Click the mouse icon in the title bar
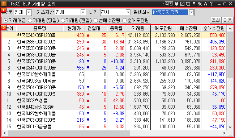Image resolution: width=235 pixels, height=138 pixels. click(176, 4)
